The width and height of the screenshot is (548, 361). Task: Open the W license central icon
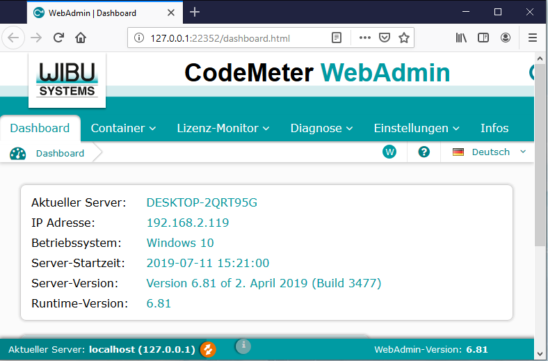389,152
